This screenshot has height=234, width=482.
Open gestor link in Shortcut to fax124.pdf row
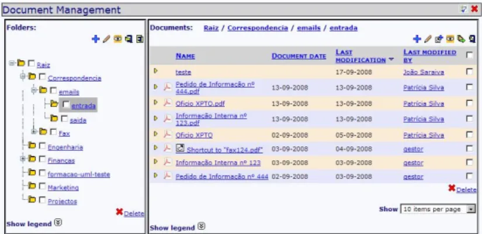[x=413, y=149]
